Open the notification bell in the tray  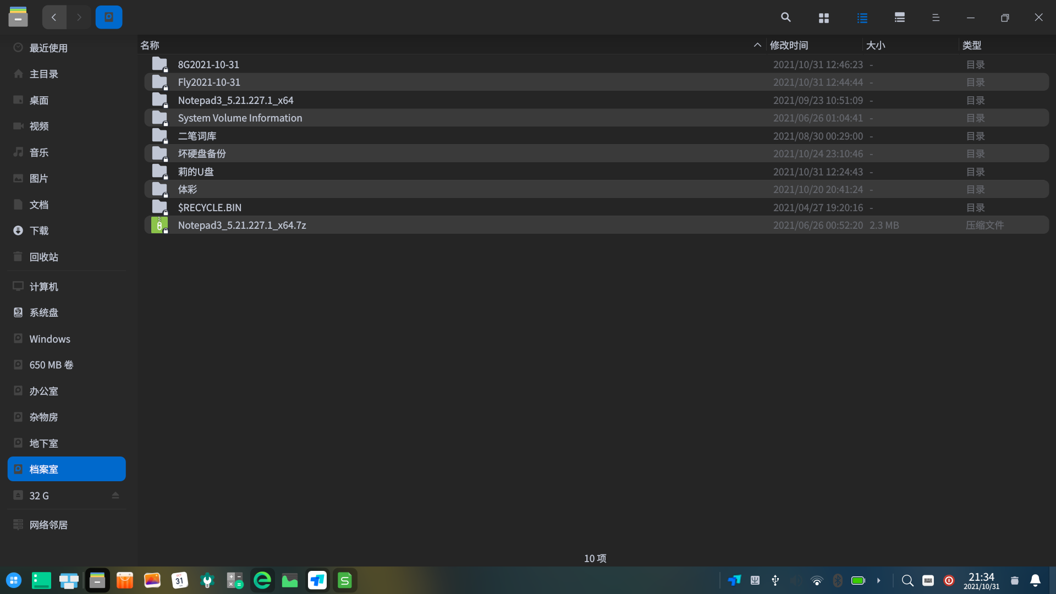(1035, 580)
